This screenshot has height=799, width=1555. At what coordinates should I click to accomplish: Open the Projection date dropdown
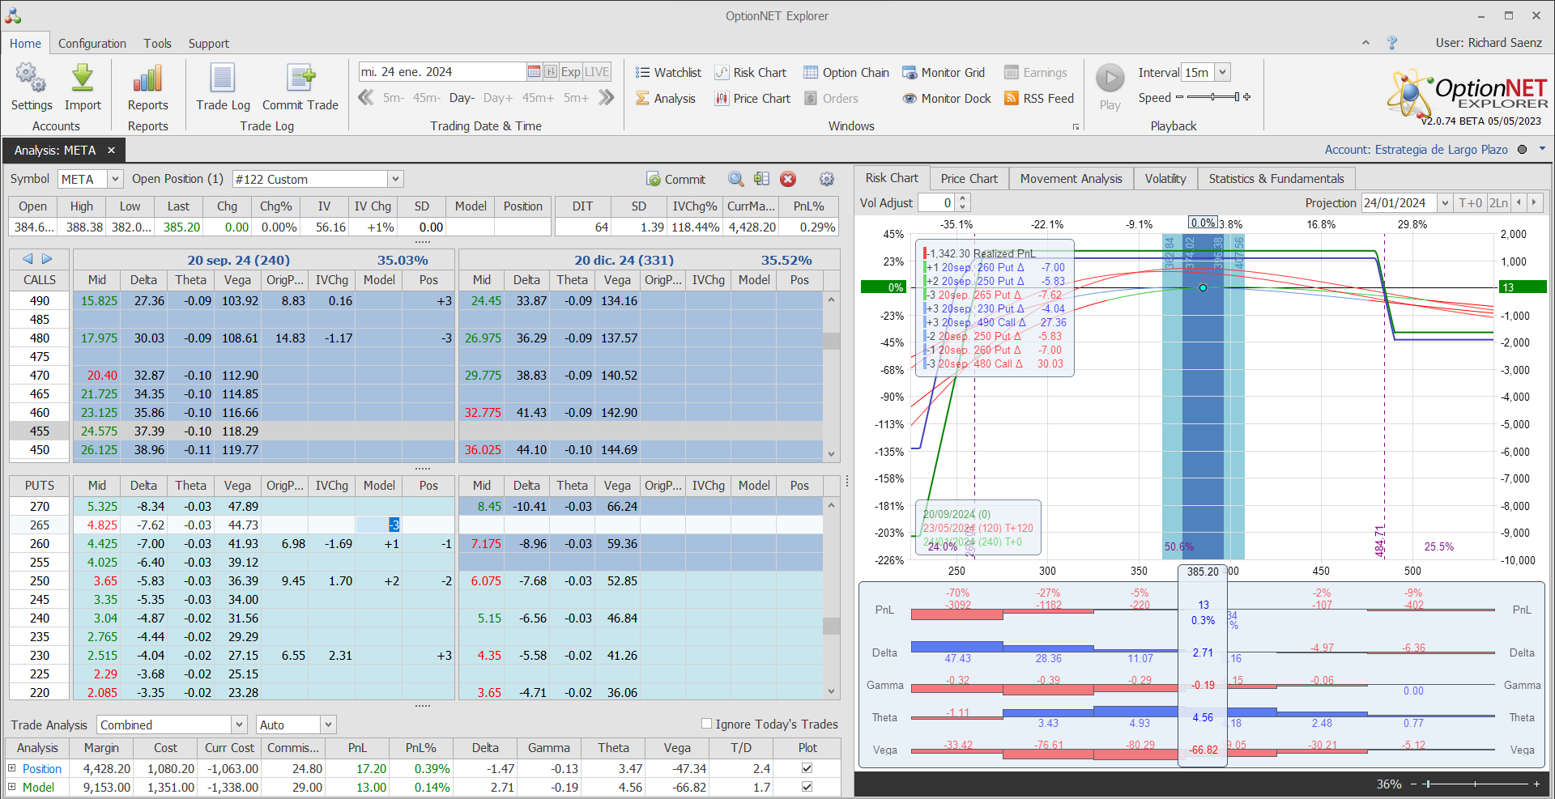(x=1444, y=203)
